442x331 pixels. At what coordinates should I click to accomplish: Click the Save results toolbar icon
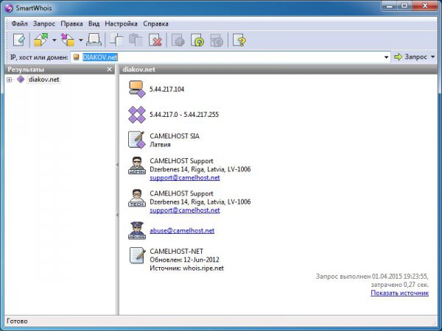pyautogui.click(x=68, y=40)
